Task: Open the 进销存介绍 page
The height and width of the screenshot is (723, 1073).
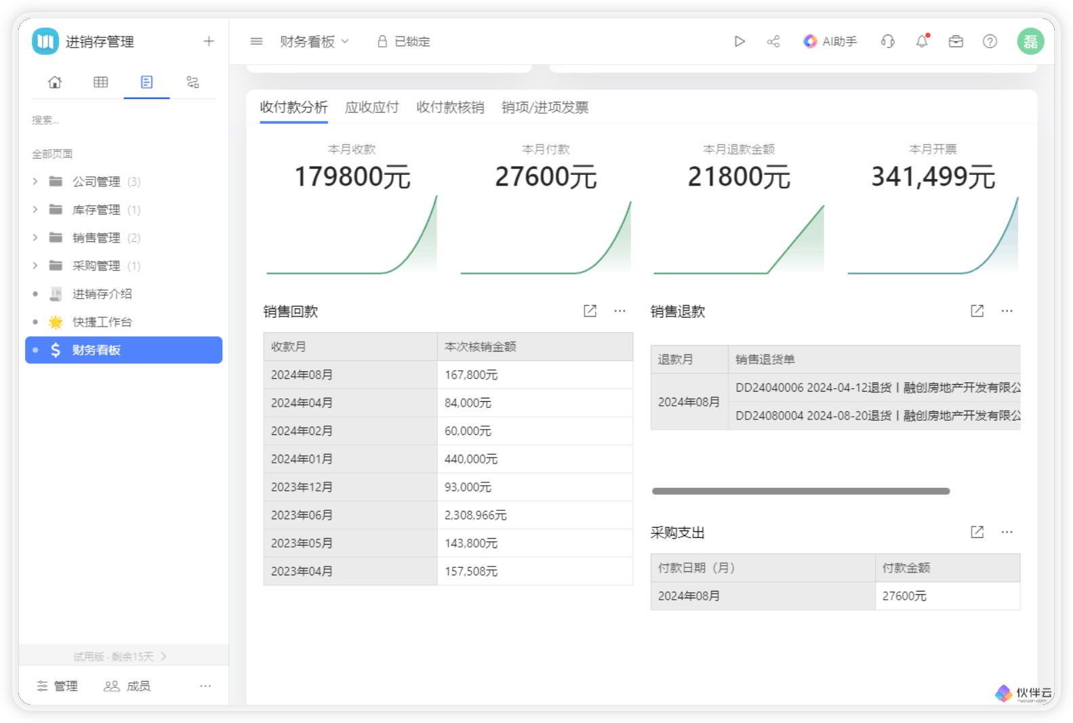Action: pyautogui.click(x=123, y=293)
